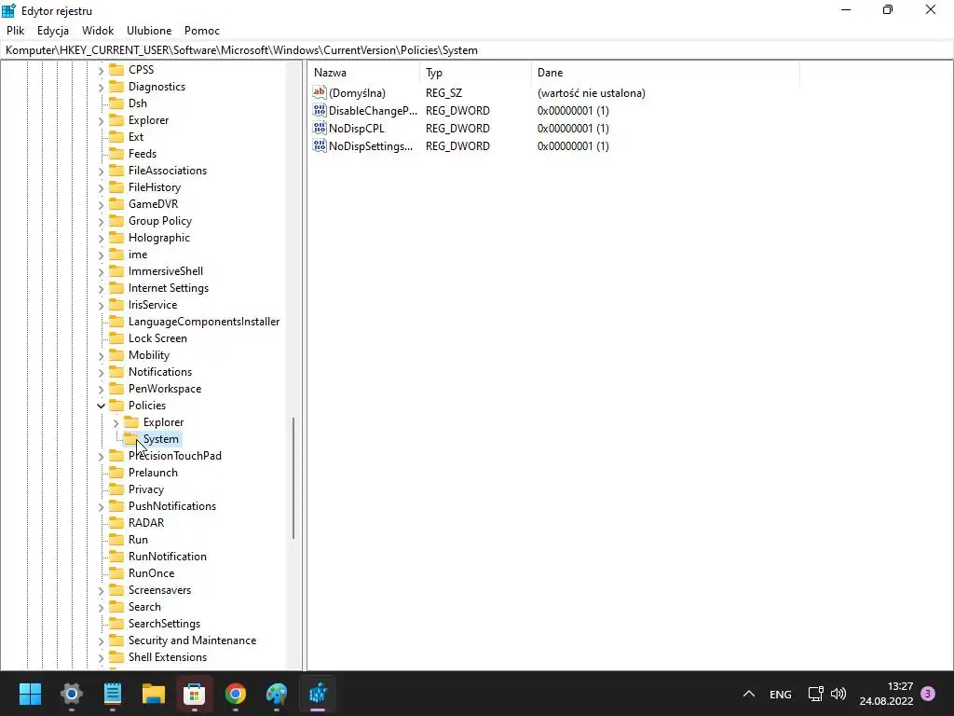Expand the Security and Maintenance key

101,641
